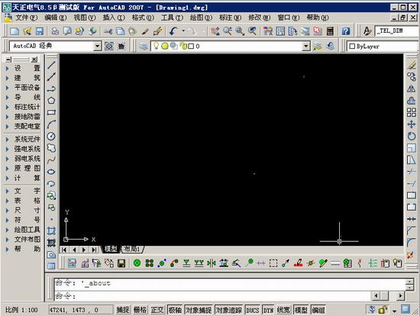Viewport: 420px width, 316px height.
Task: Click the Save icon in standard toolbar
Action: (x=40, y=31)
